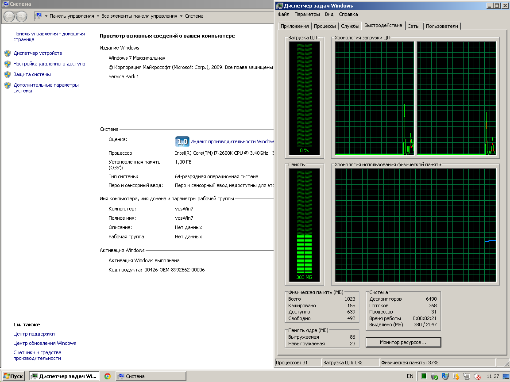This screenshot has height=382, width=510.
Task: Open Счетчики и средства производительности link
Action: pyautogui.click(x=37, y=355)
